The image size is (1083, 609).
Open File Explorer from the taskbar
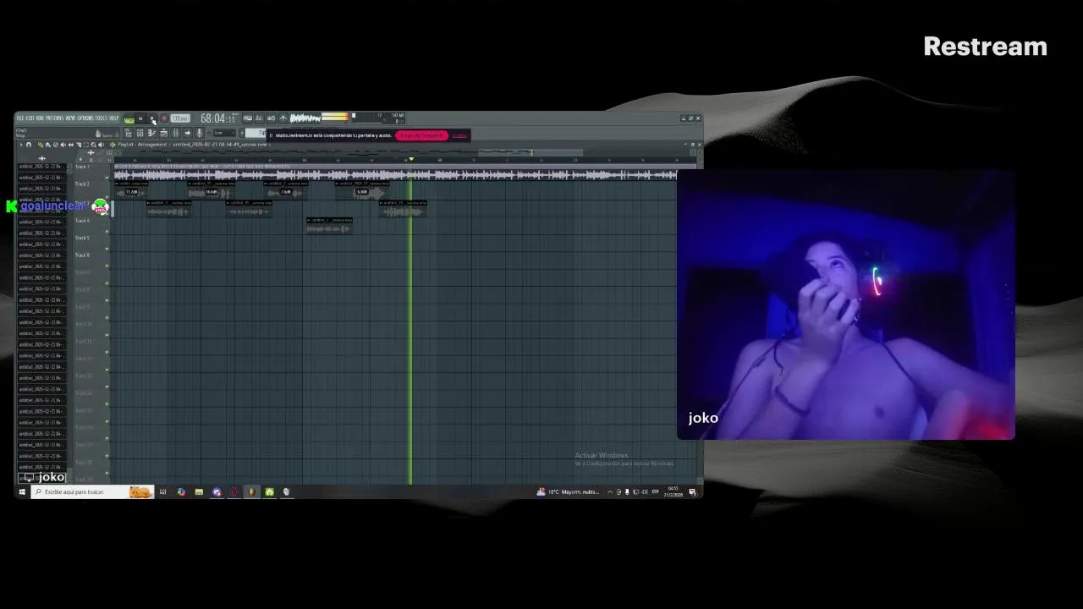click(199, 491)
